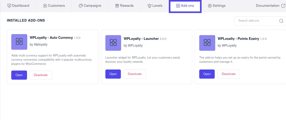Open the Rewards tab

point(124,6)
